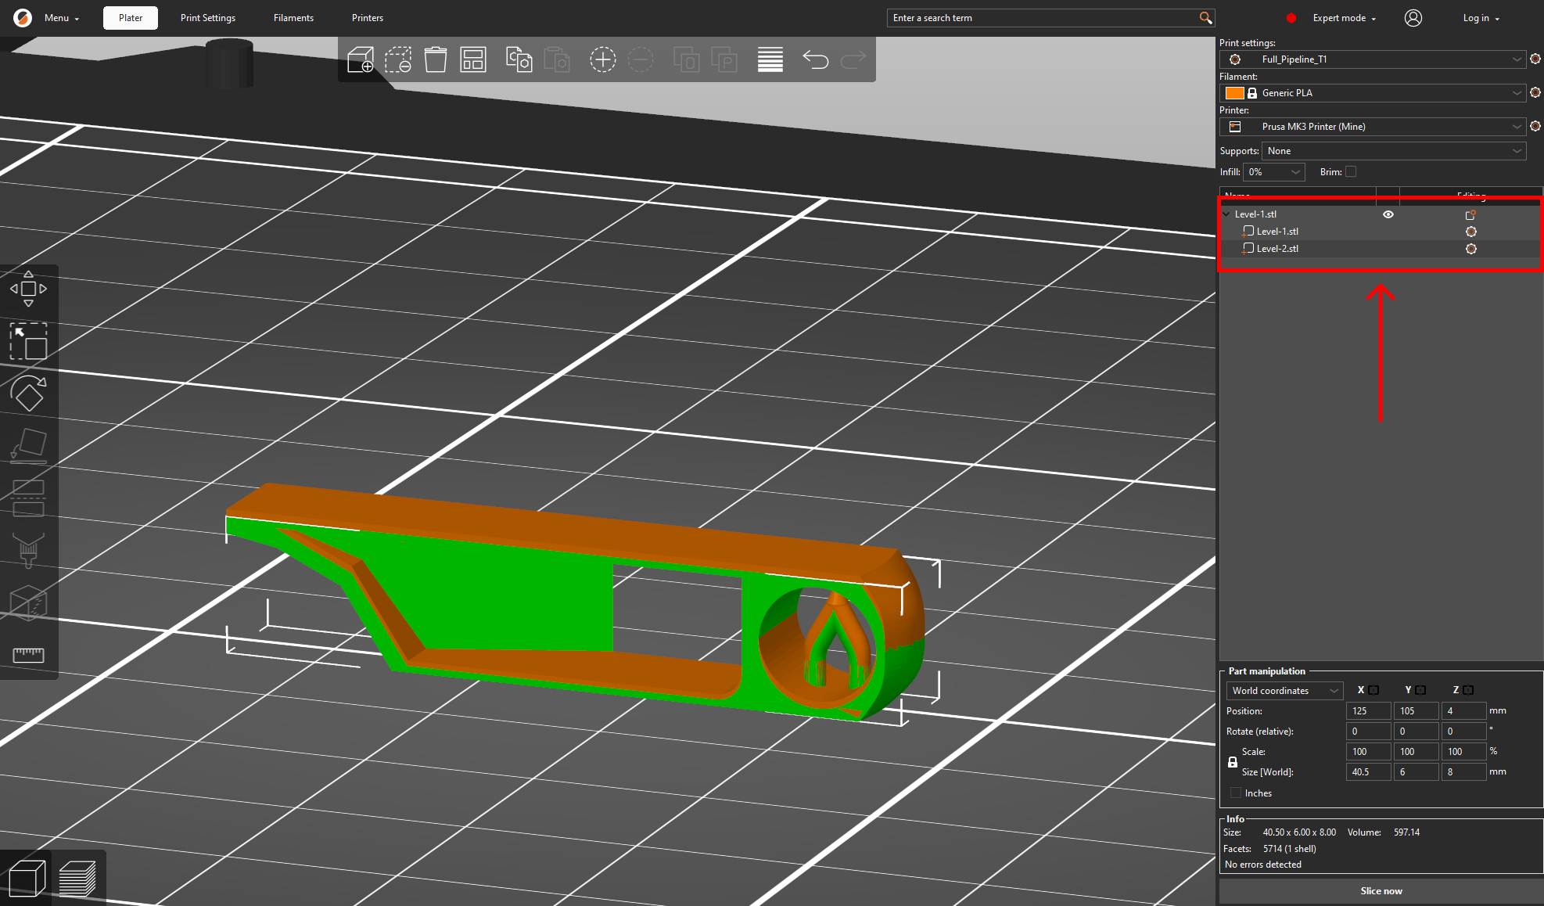
Task: Click the Remove instance minus icon
Action: tap(641, 59)
